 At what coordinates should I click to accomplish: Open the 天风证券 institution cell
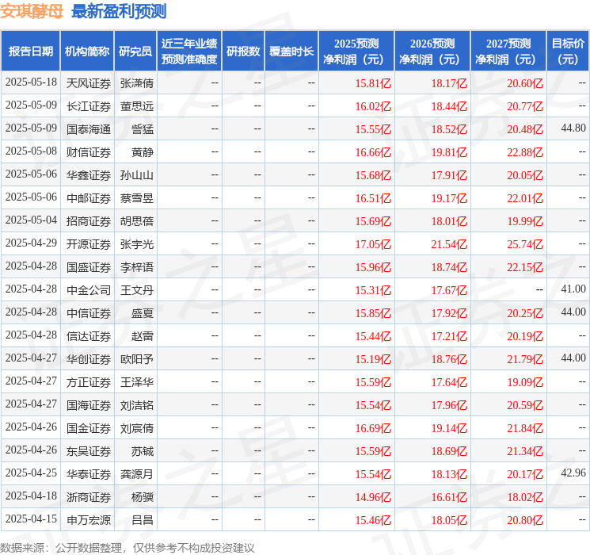click(x=89, y=82)
